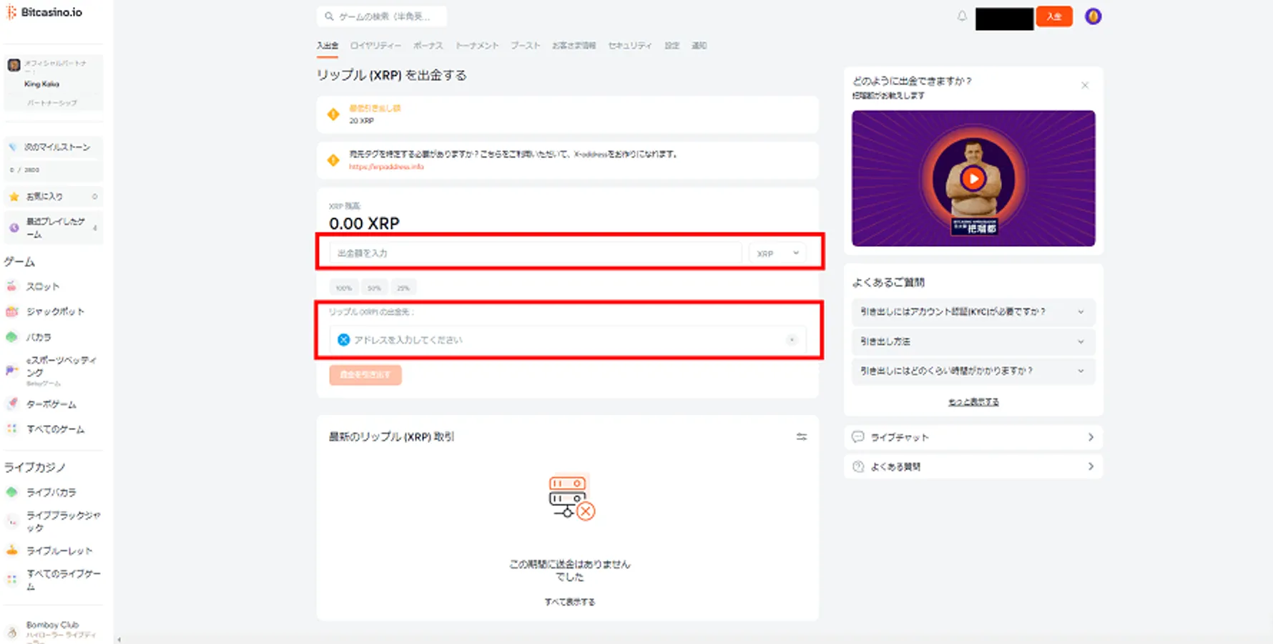Click the rocket icon next to ターボゲーム
Viewport: 1273px width, 644px height.
11,404
